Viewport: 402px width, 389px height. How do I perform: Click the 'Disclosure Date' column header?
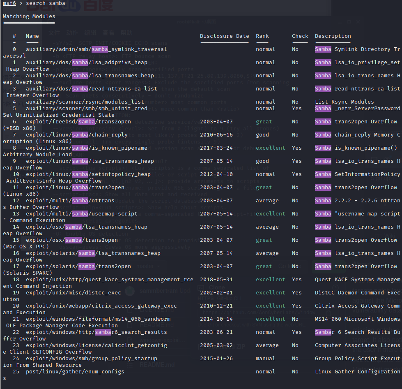[224, 36]
